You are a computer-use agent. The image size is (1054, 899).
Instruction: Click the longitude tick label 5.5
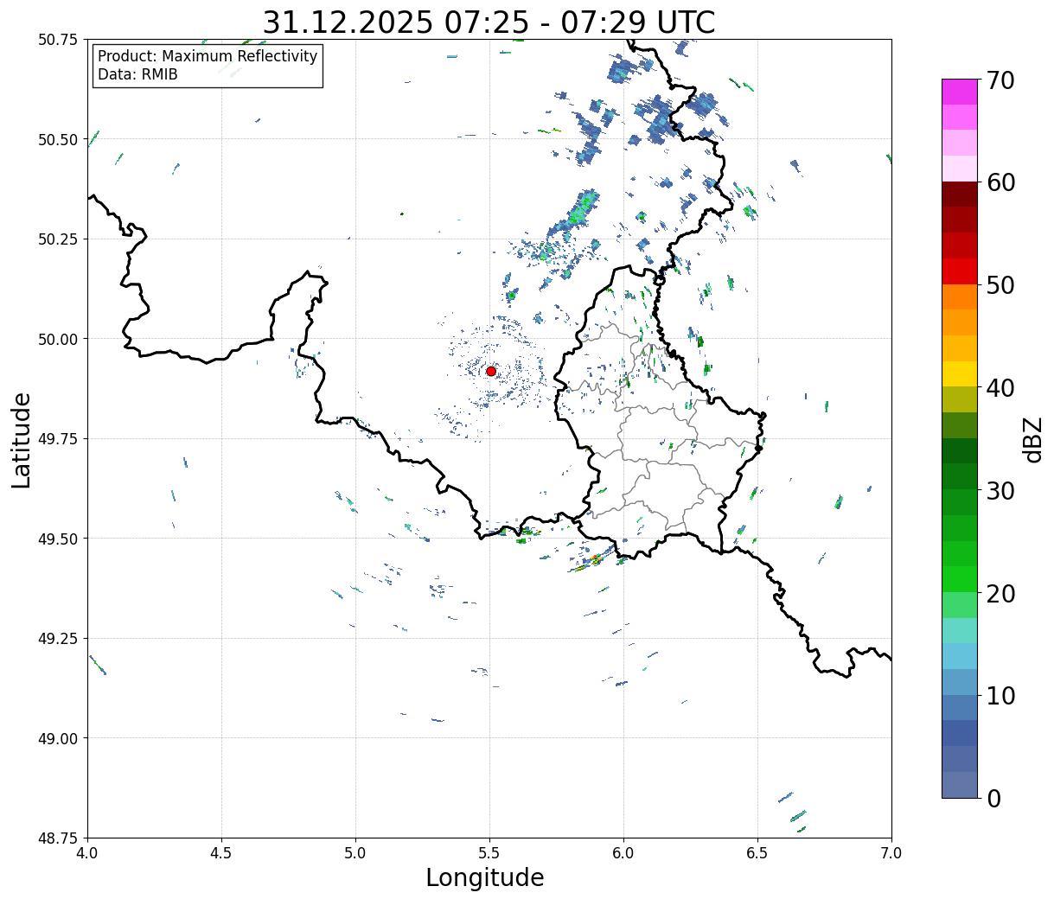[x=489, y=853]
